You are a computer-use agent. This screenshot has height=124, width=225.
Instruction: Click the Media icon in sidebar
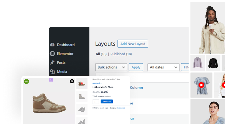(x=52, y=72)
